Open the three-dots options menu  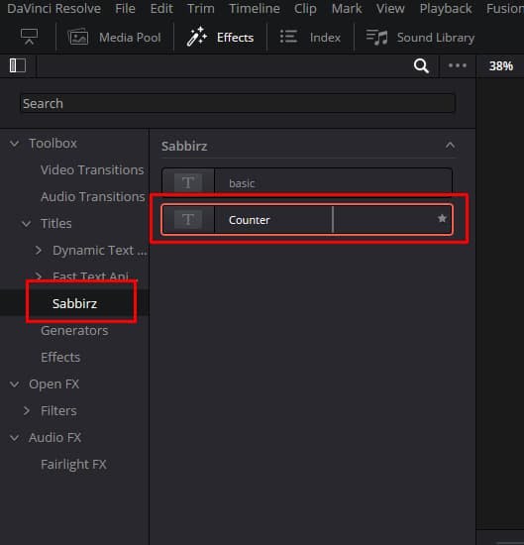pos(458,65)
